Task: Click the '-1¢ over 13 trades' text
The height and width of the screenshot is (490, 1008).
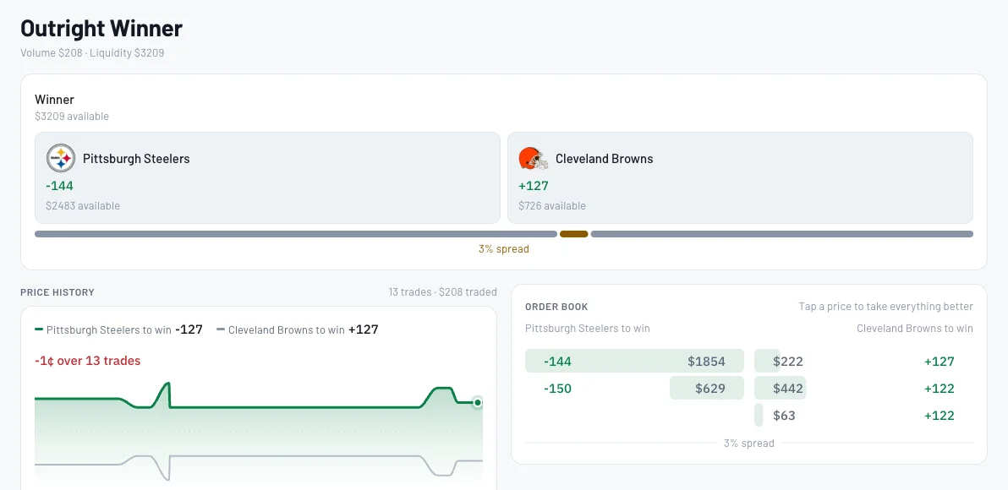Action: [x=87, y=360]
